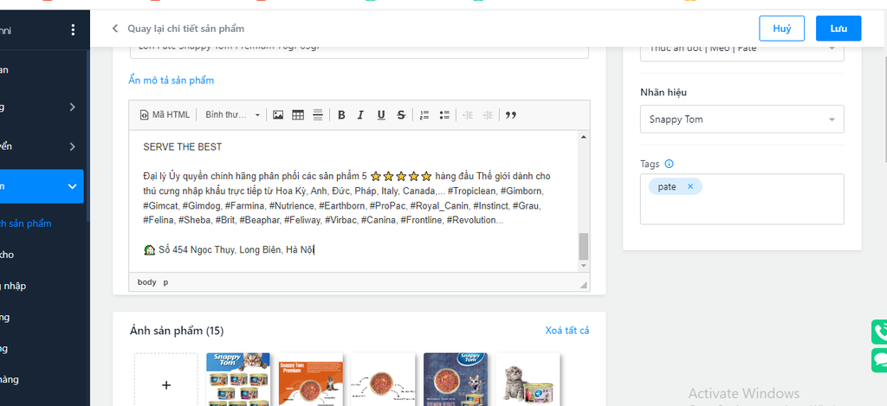Screen dimensions: 887x406
Task: Click Xoá tất cả to remove images
Action: pos(567,331)
